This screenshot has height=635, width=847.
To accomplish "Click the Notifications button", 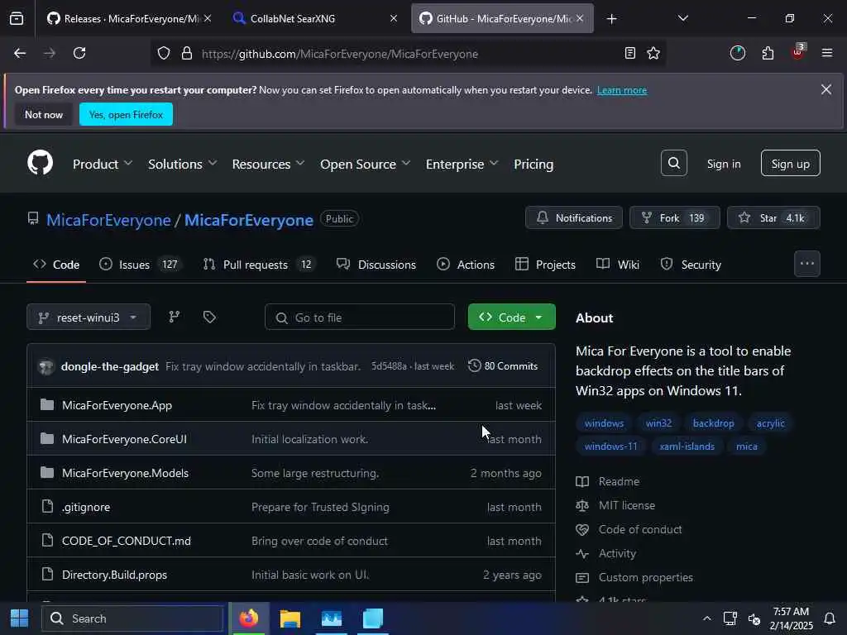I will tap(574, 217).
